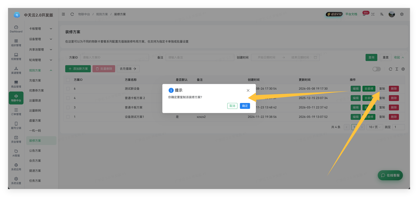Open 系统设置 in left icon rail
418x197 pixels.
tap(16, 181)
